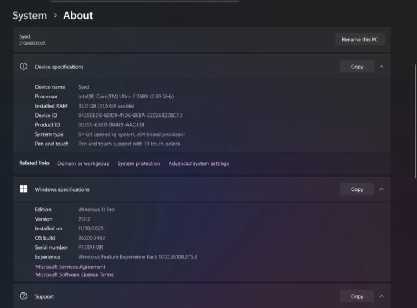Screen dimensions: 417x308
Task: Copy the Device specifications details
Action: [357, 67]
